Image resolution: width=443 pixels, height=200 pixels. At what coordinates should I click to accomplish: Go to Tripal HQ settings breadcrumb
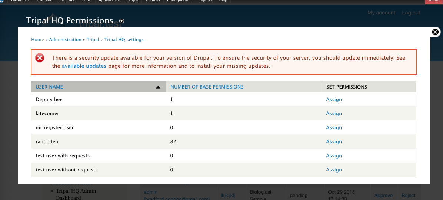[124, 40]
